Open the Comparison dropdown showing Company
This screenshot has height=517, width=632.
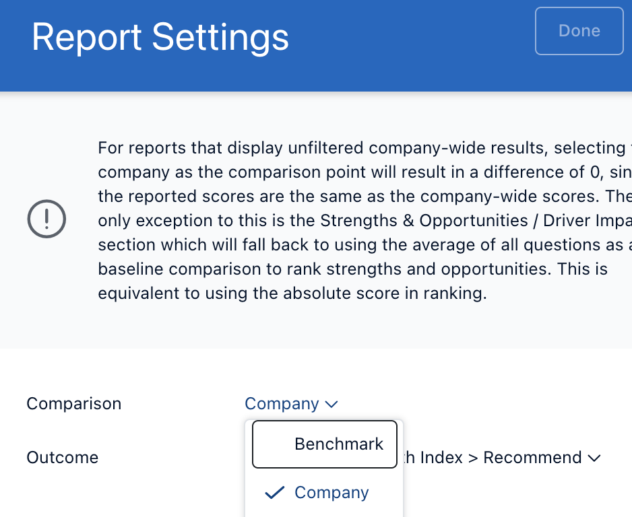pos(291,403)
